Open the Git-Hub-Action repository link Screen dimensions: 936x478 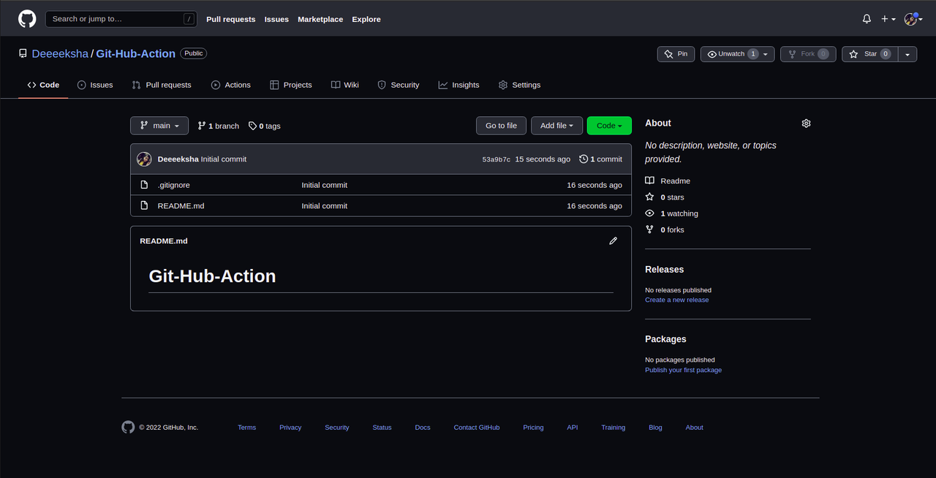pos(135,53)
